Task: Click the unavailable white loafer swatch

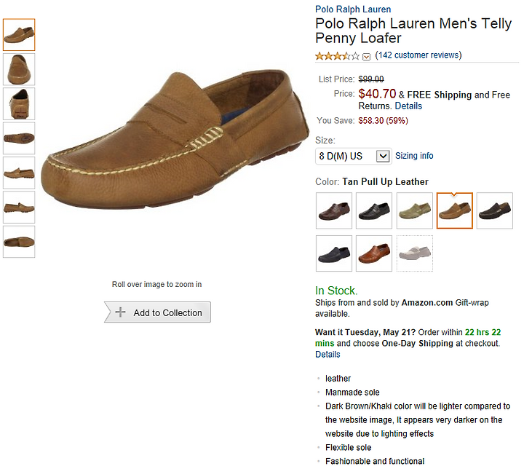Action: point(414,253)
